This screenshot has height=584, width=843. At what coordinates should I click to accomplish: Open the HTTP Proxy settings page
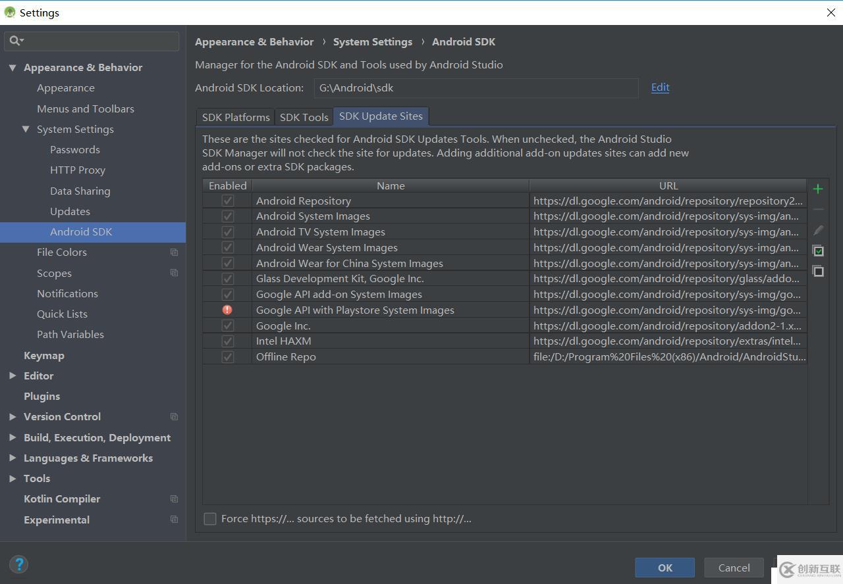click(x=78, y=170)
